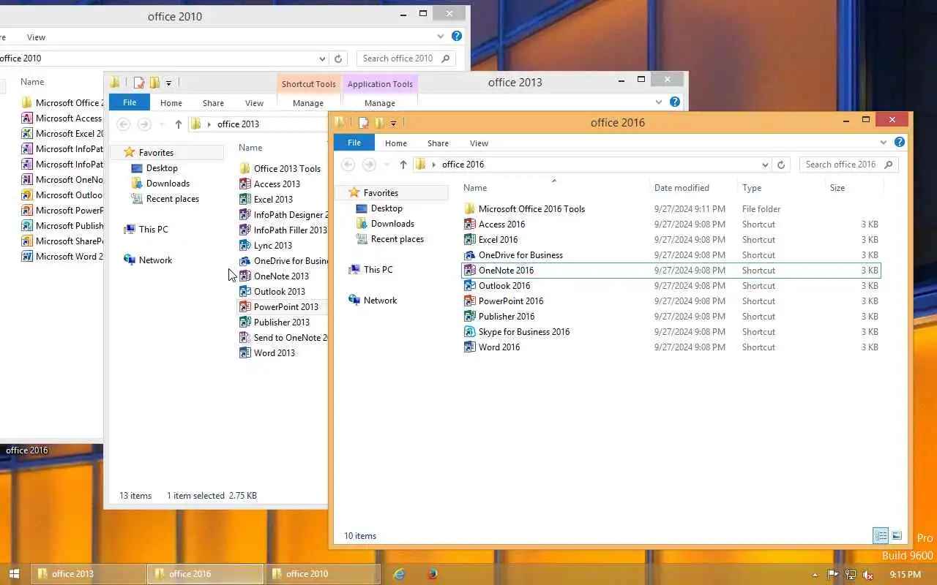Sort office 2016 list by Name column
The height and width of the screenshot is (585, 937).
tap(554, 188)
